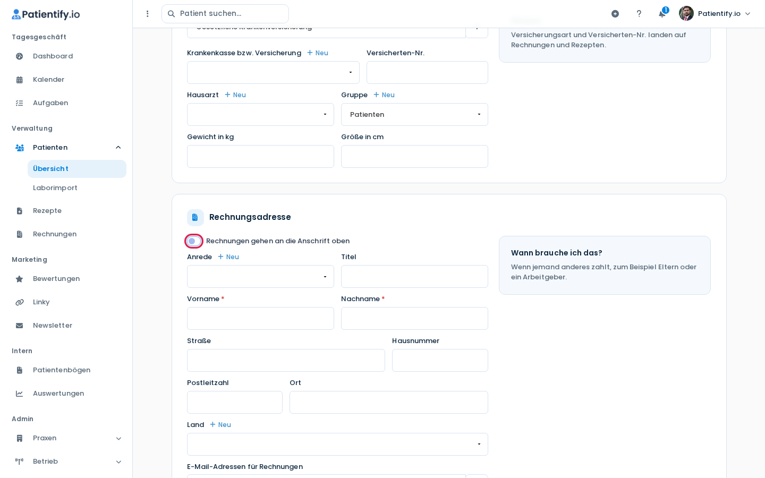This screenshot has height=478, width=765.
Task: Click the plus circle quick-add icon
Action: [615, 14]
